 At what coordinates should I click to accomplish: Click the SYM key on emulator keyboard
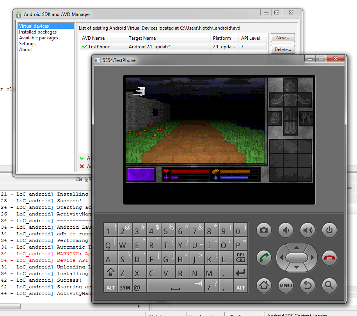click(x=125, y=286)
